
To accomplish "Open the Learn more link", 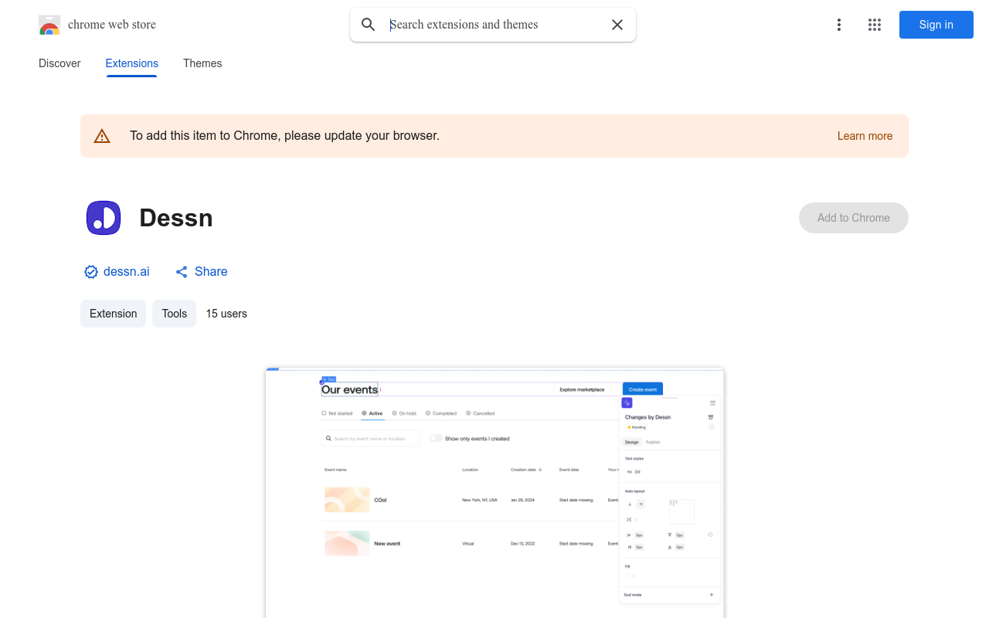I will click(865, 136).
